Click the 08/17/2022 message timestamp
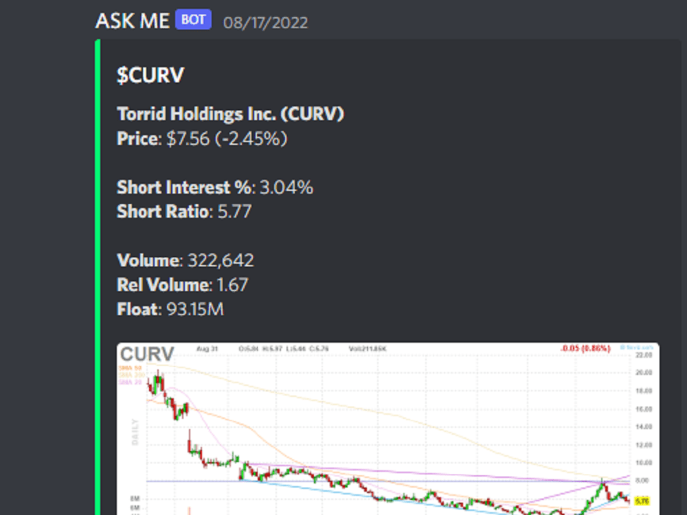Screen dimensions: 687x515 pyautogui.click(x=265, y=23)
